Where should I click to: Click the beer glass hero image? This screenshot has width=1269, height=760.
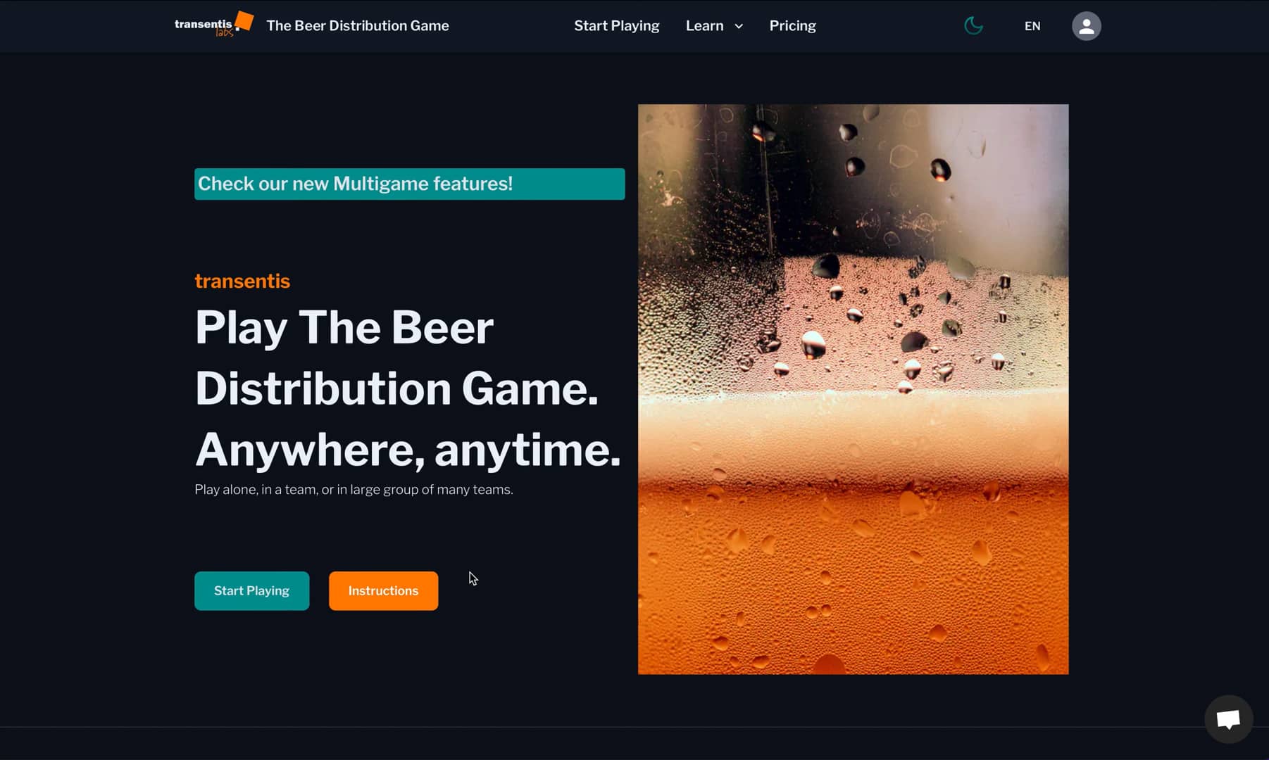pyautogui.click(x=852, y=388)
